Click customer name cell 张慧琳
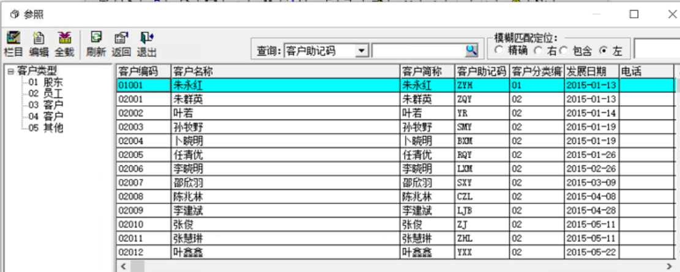680x272 pixels. [x=285, y=238]
